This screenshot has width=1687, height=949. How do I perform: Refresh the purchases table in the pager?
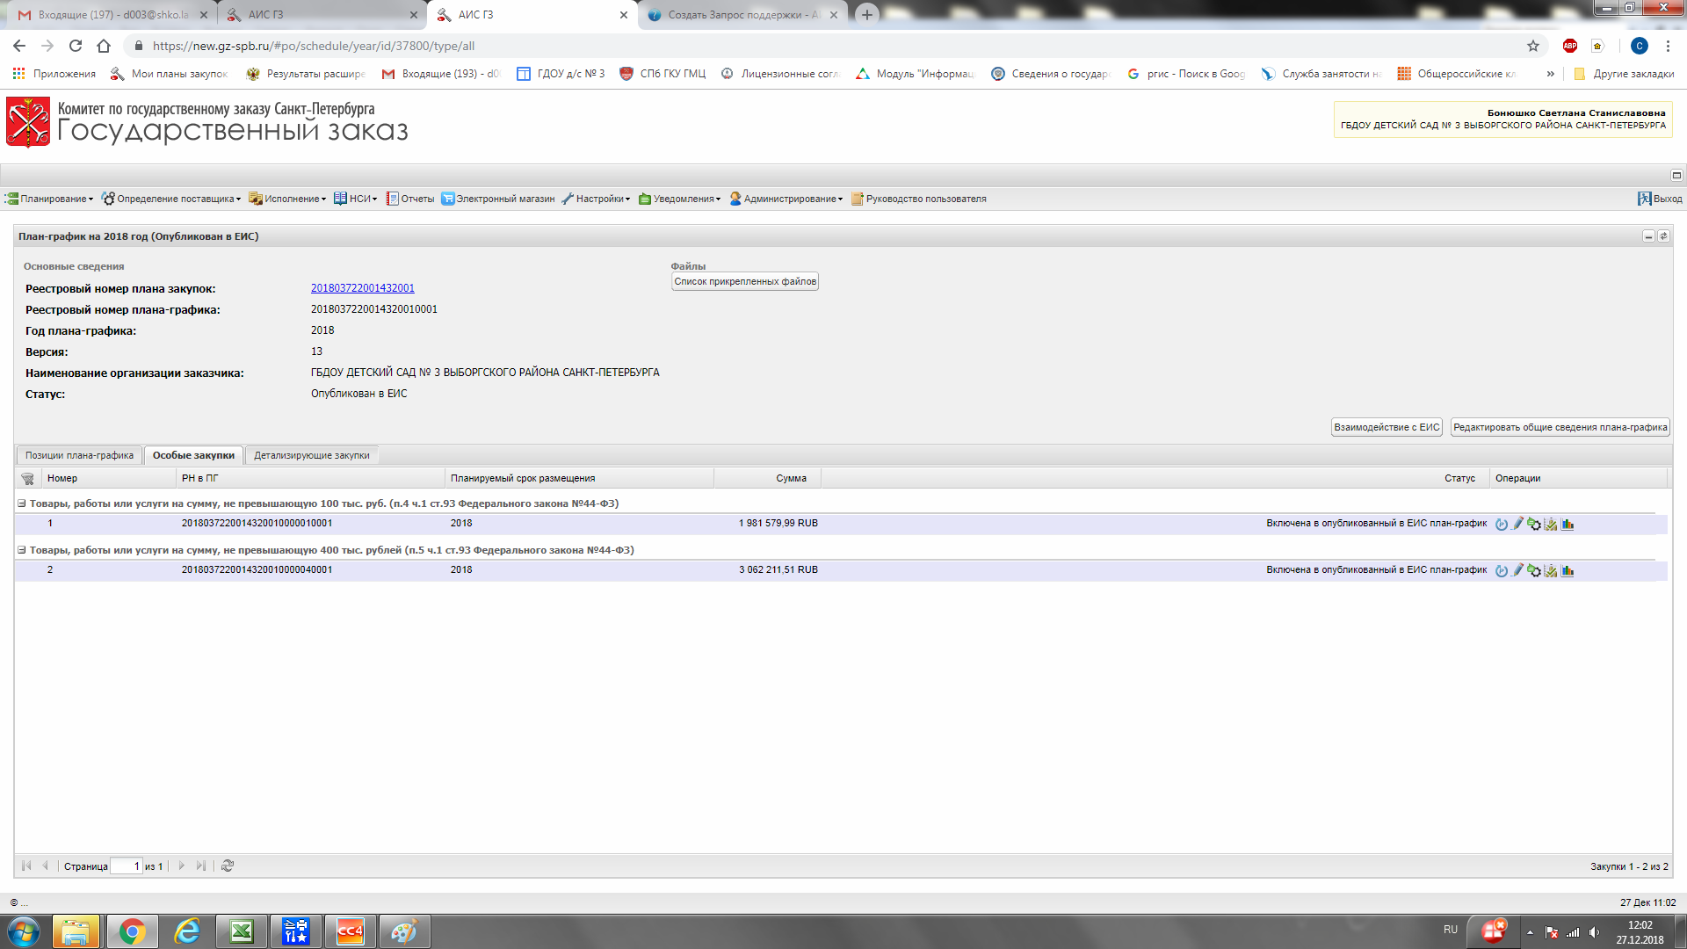pos(228,866)
